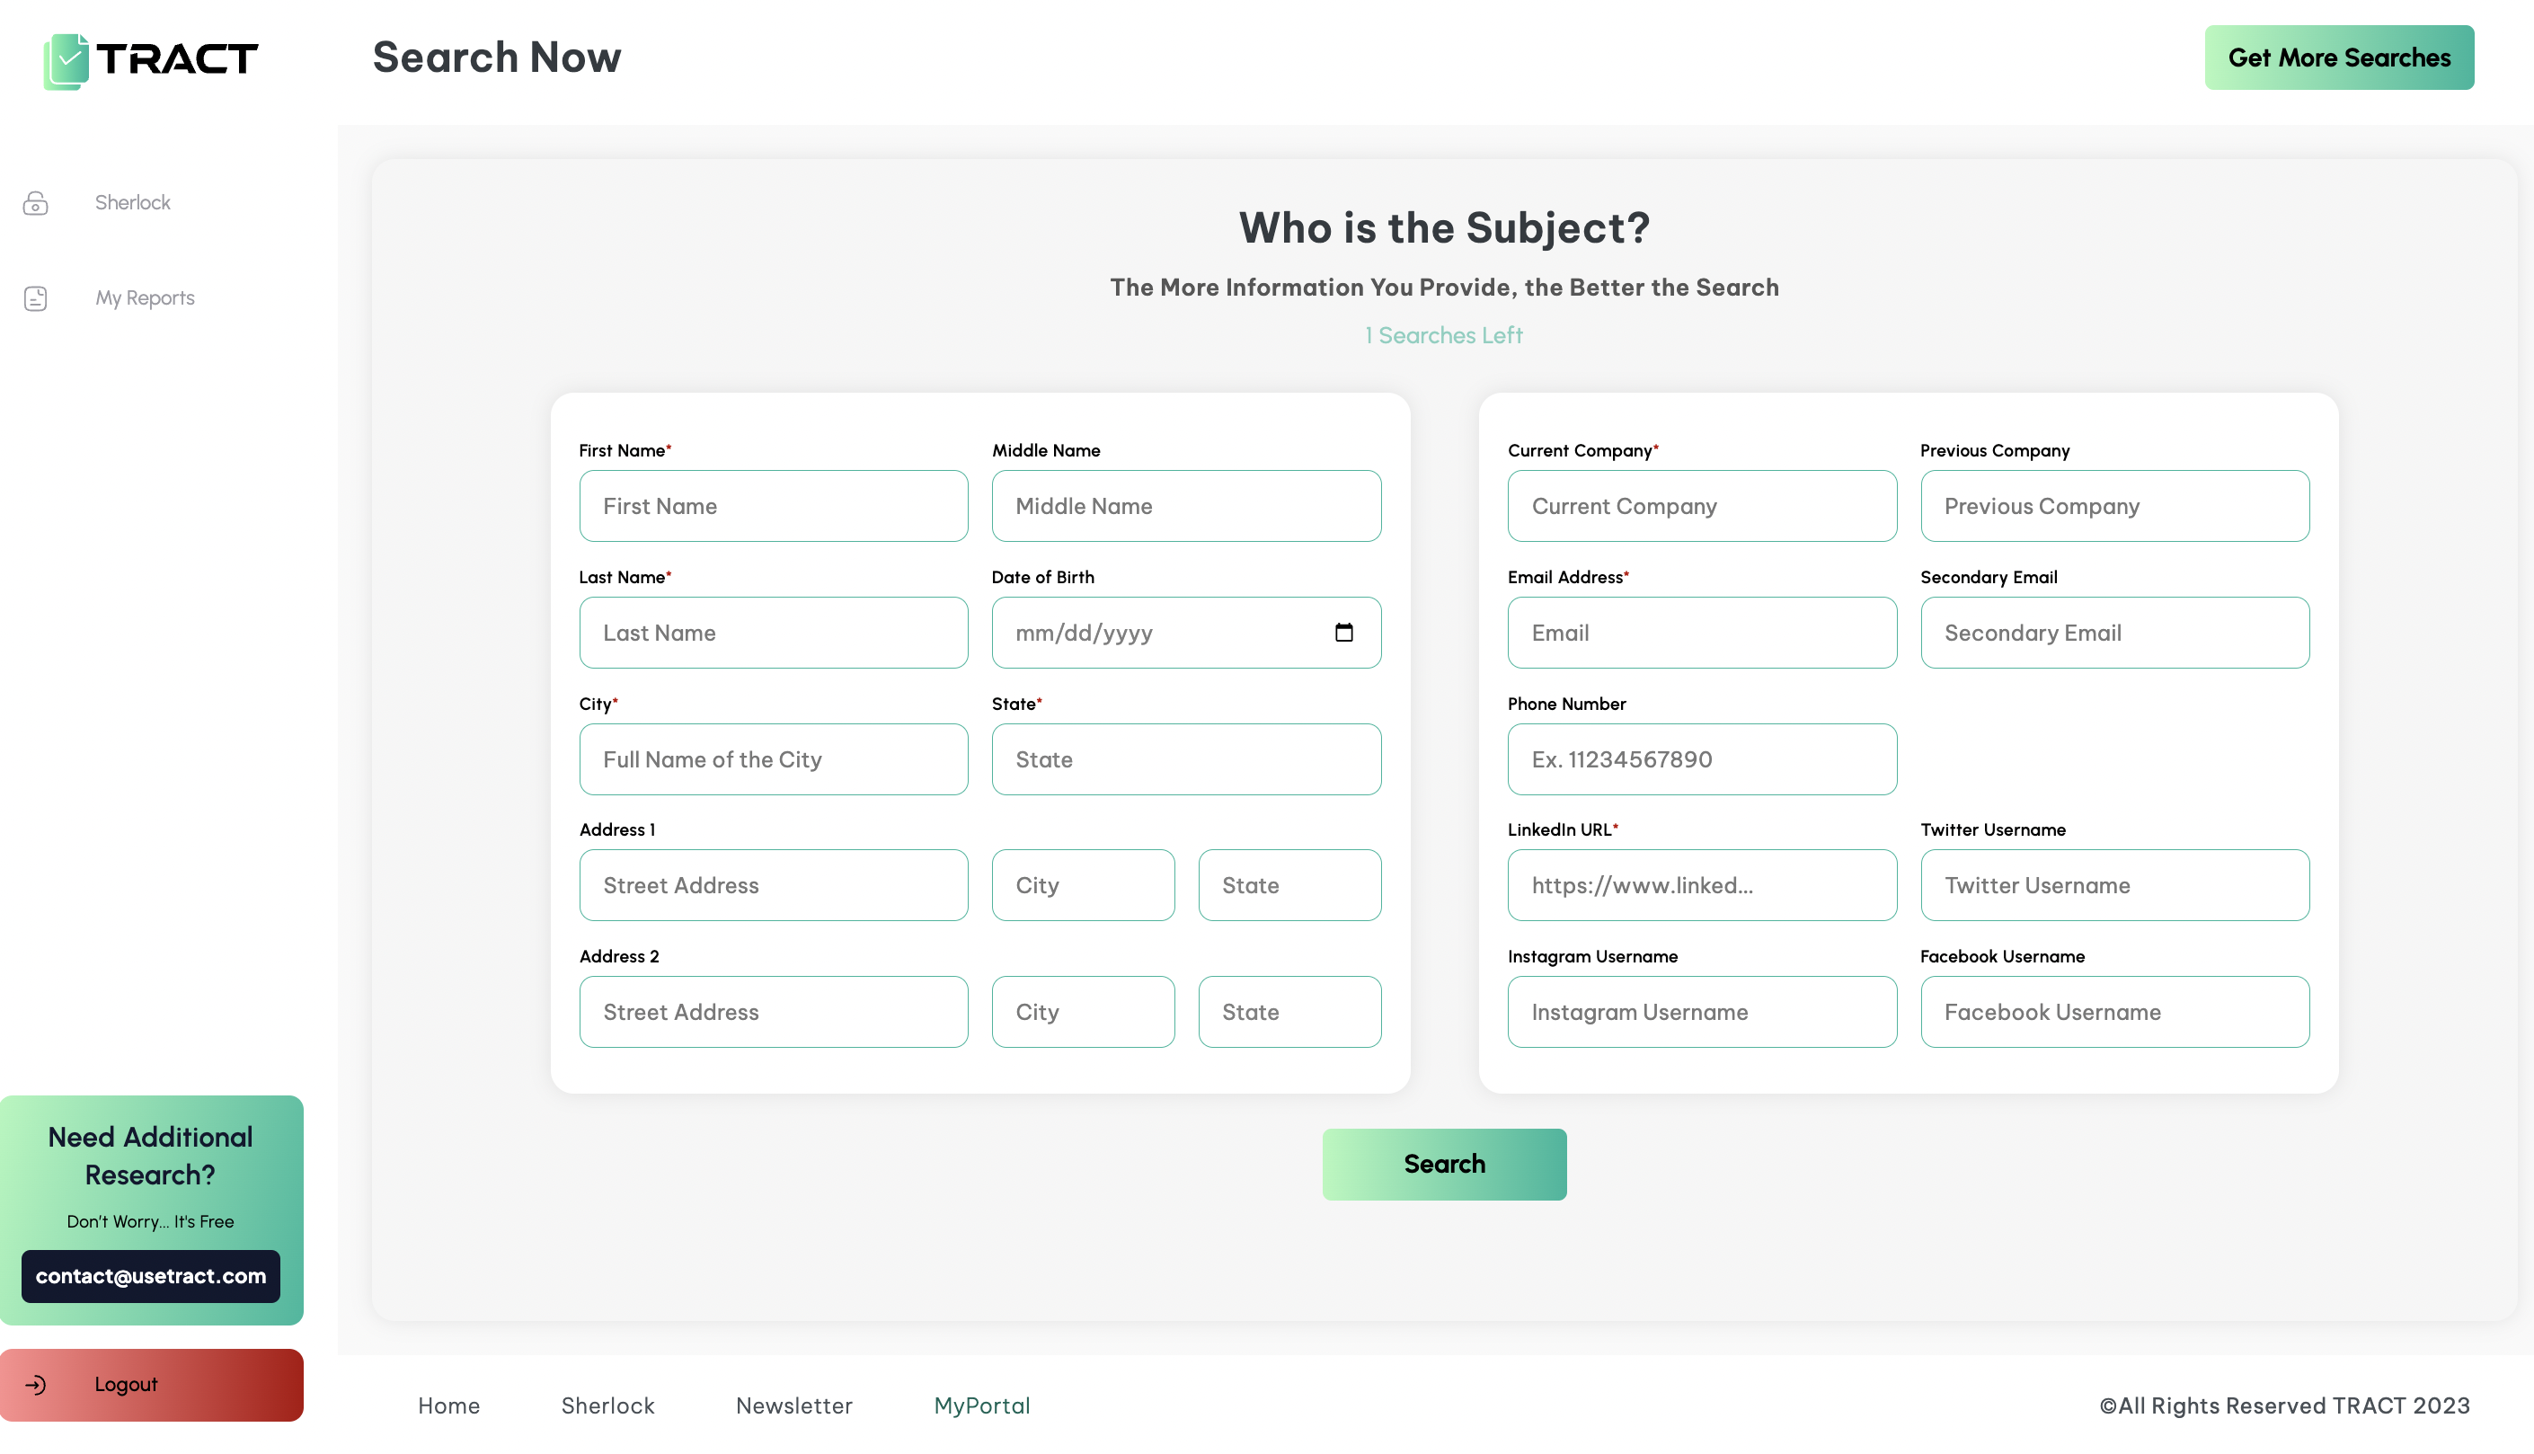
Task: Click Address 2 Street Address field
Action: pyautogui.click(x=773, y=1012)
